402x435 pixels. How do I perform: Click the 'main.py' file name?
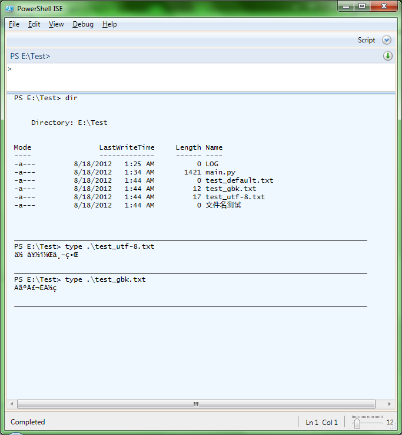[x=220, y=172]
